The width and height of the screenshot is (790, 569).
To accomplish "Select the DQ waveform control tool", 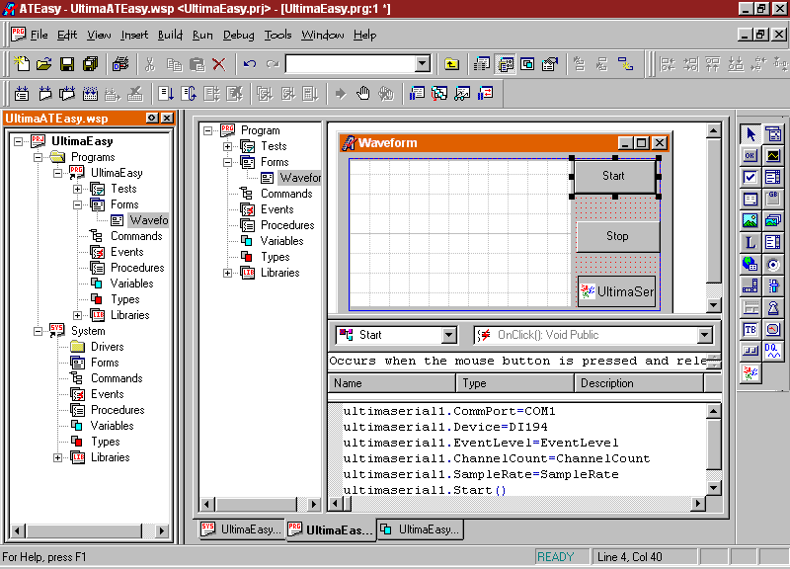I will click(x=773, y=351).
